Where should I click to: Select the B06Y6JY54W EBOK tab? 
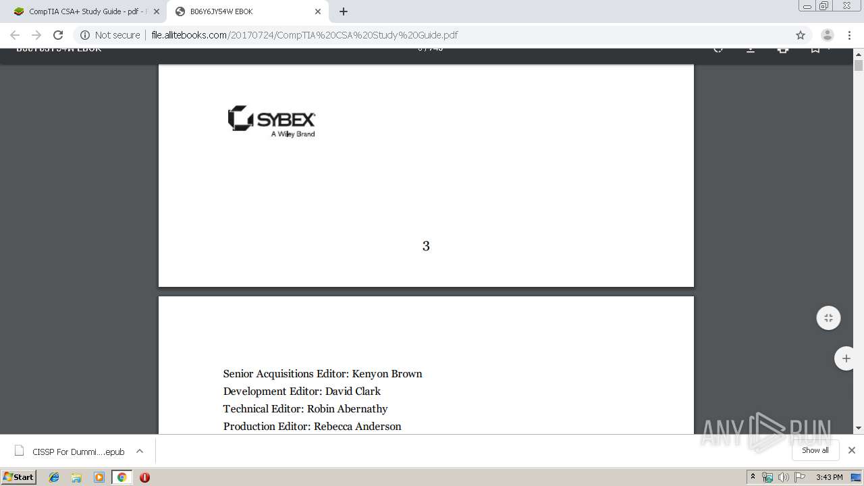246,11
